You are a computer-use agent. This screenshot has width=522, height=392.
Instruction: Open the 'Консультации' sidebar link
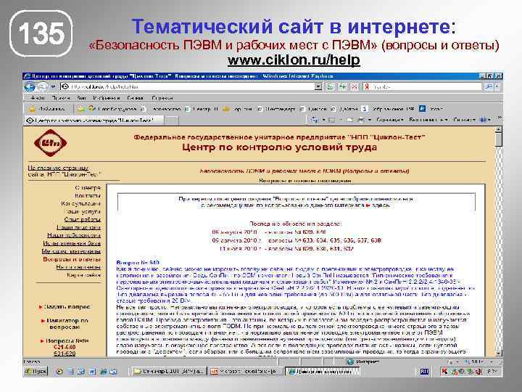pos(80,203)
